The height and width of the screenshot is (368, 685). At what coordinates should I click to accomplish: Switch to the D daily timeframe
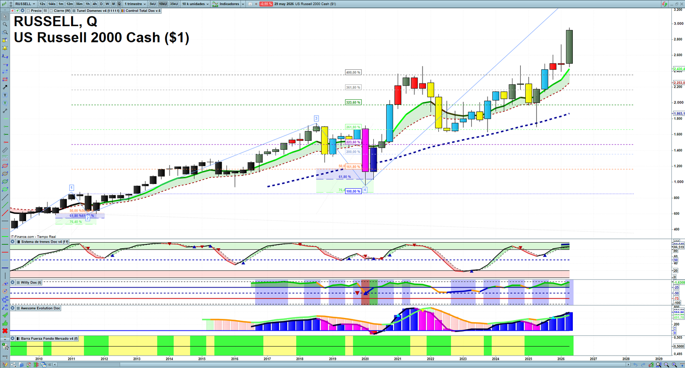[x=101, y=4]
